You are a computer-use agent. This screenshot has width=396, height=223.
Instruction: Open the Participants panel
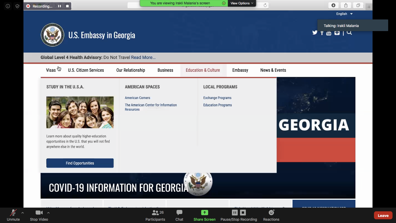coord(155,215)
